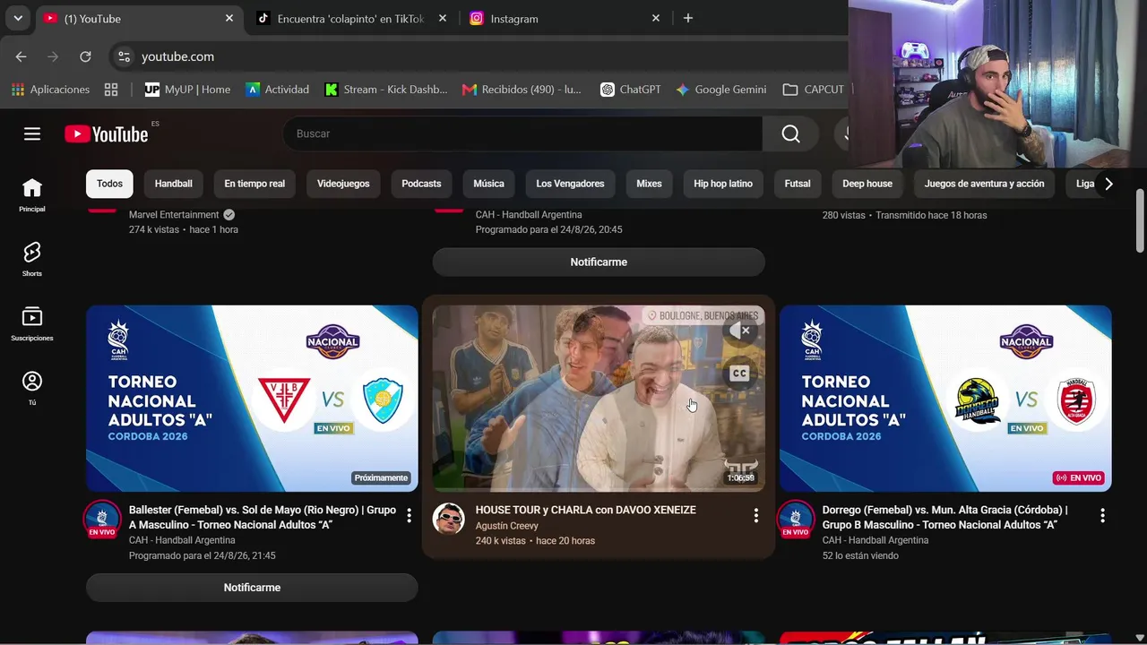Select the Todos filter chip

pyautogui.click(x=109, y=184)
